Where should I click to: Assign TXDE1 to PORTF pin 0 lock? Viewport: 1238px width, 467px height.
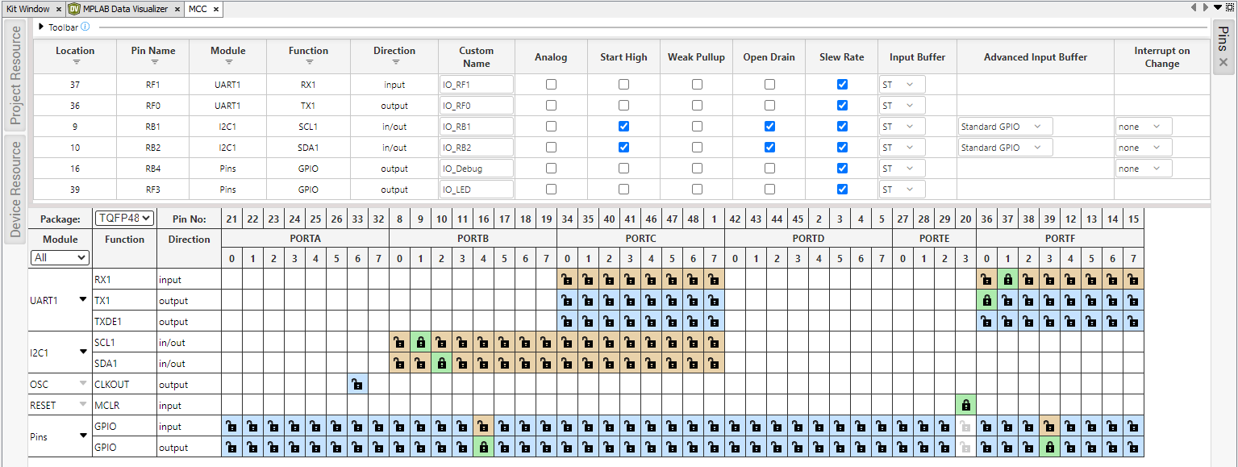tap(986, 322)
